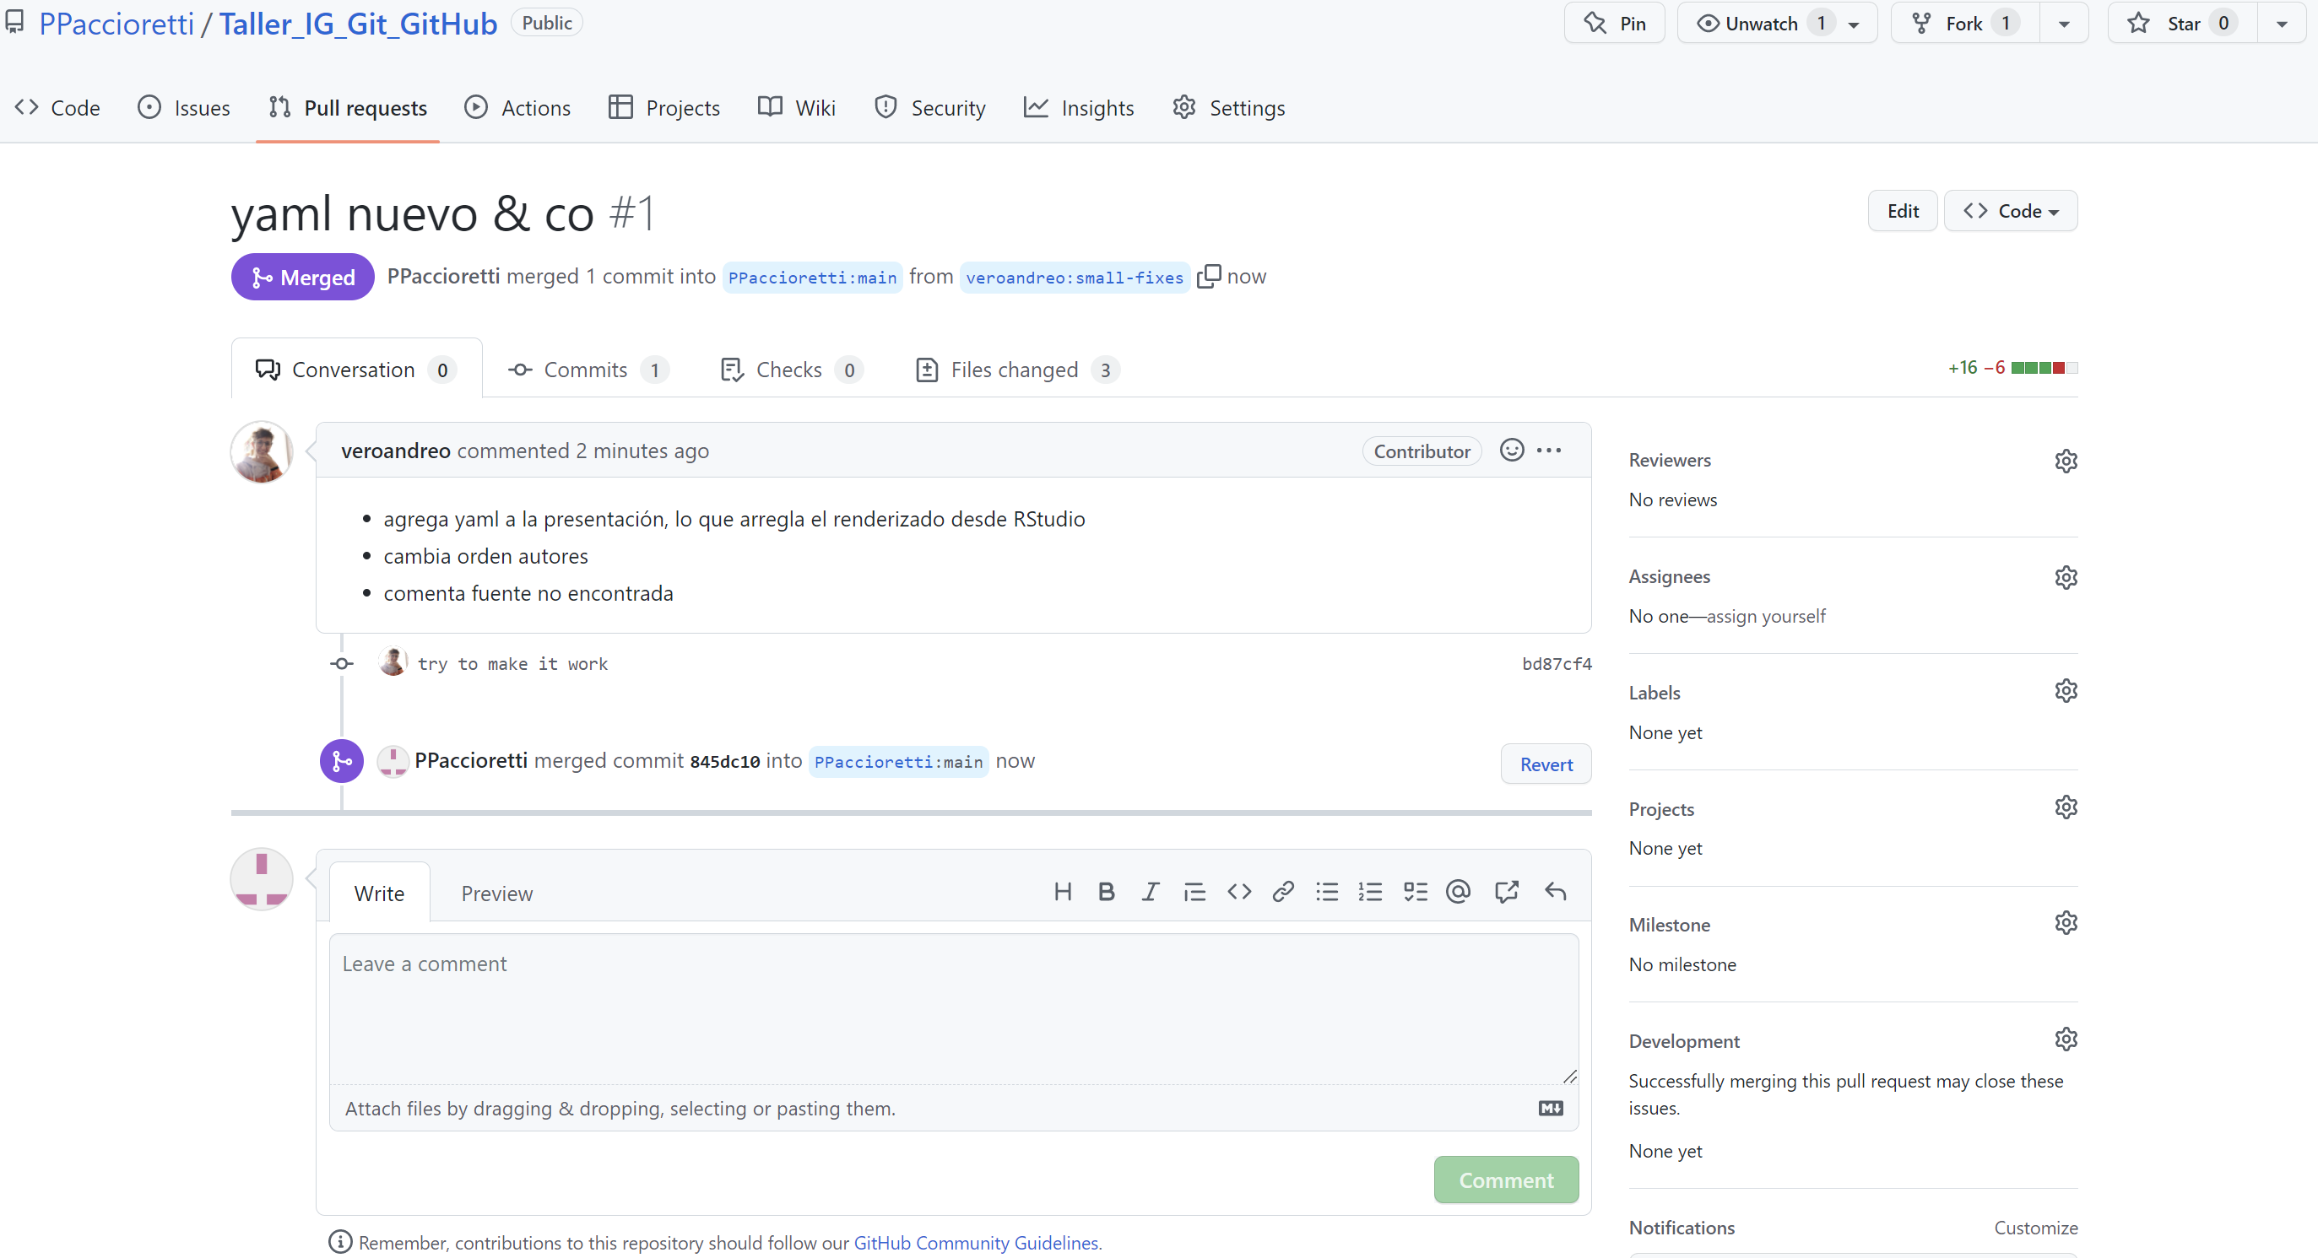Insert a link using chain icon
The height and width of the screenshot is (1258, 2318).
pyautogui.click(x=1282, y=891)
